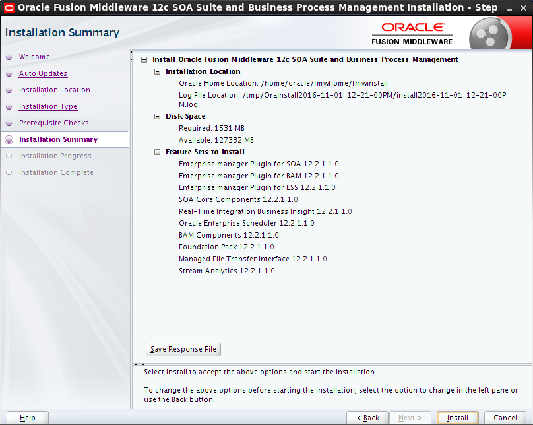This screenshot has width=533, height=425.
Task: Open Help
Action: click(27, 417)
